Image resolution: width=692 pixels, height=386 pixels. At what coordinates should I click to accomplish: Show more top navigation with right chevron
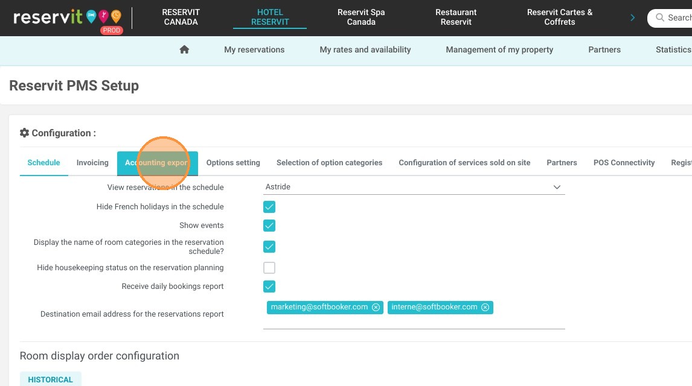(632, 17)
